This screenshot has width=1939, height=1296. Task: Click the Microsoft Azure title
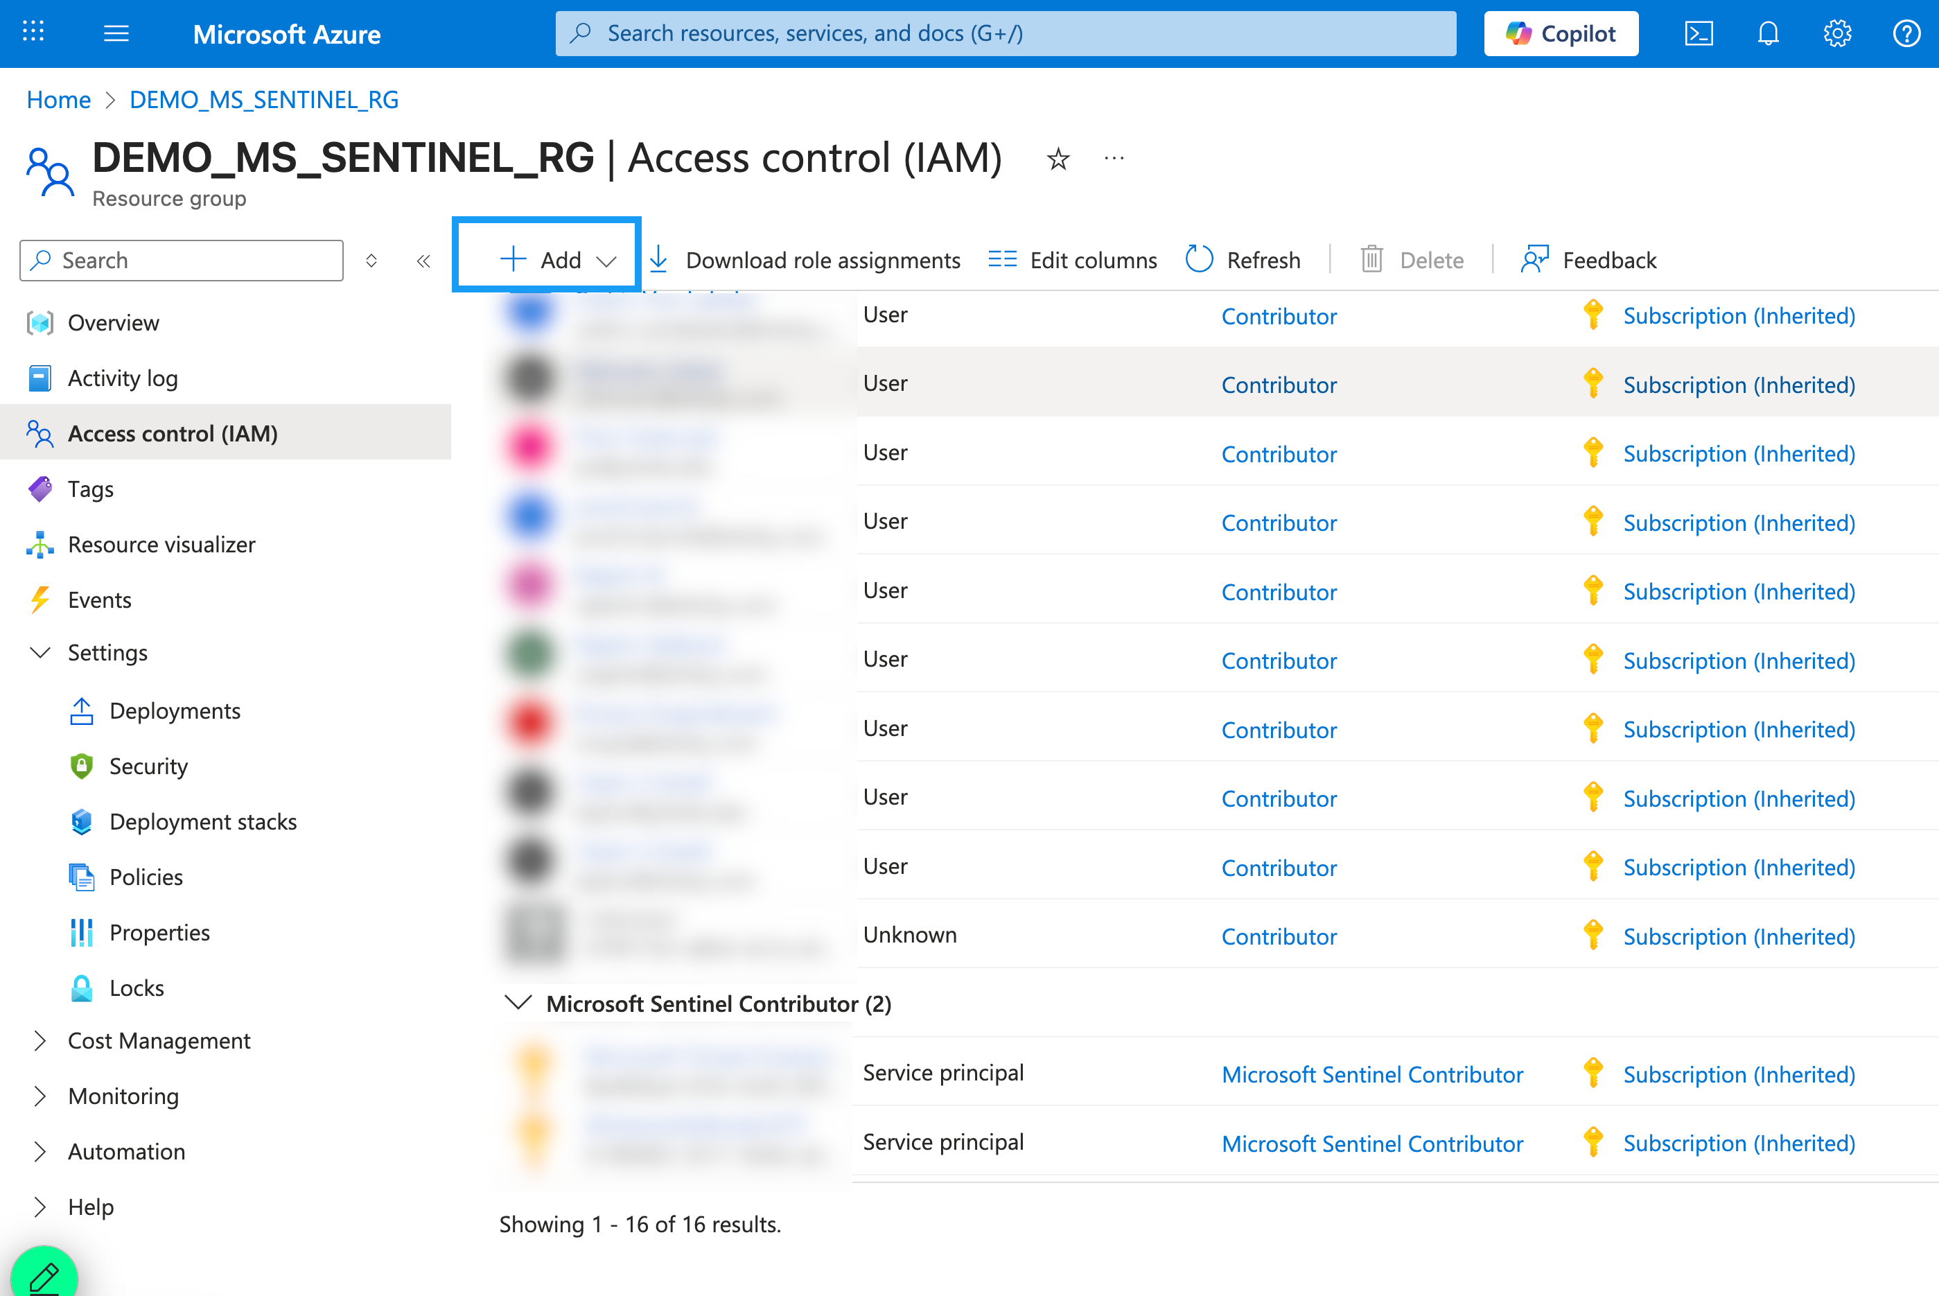point(287,34)
